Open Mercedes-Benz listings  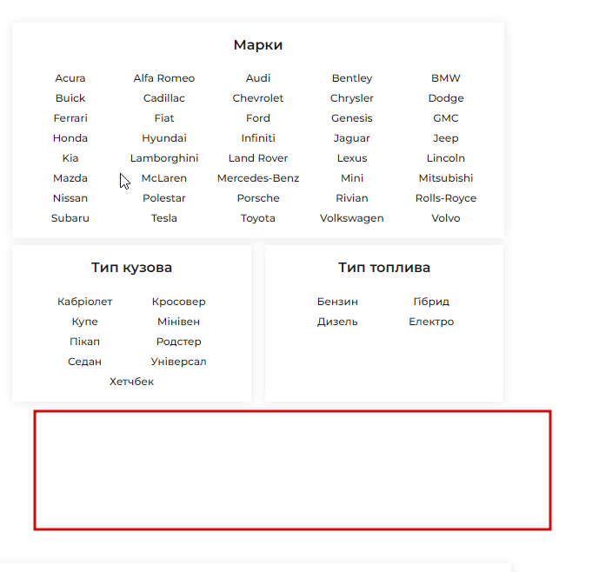coord(258,178)
